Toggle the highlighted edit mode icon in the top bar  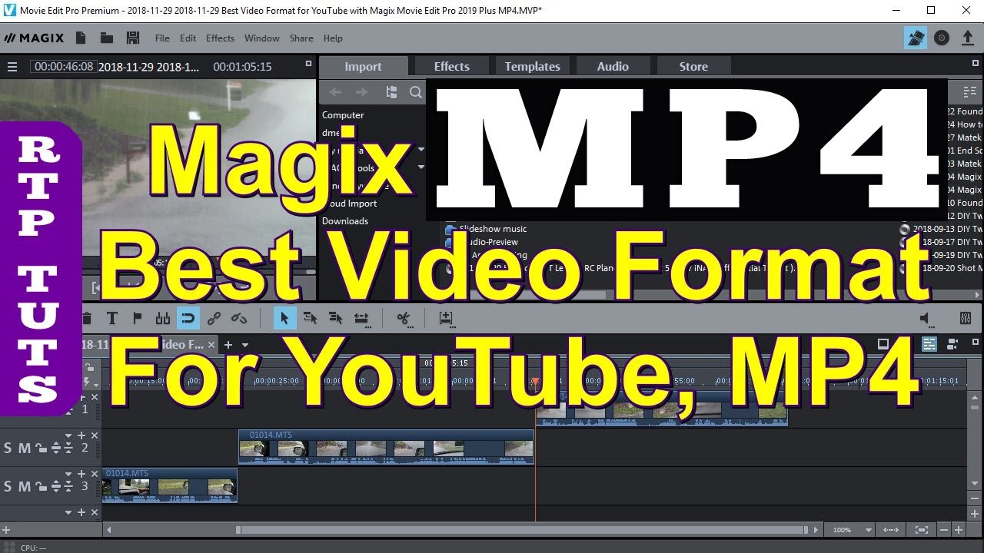[916, 38]
